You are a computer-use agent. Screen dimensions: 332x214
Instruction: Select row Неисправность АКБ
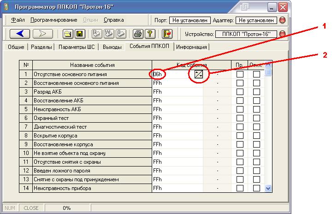pyautogui.click(x=92, y=109)
